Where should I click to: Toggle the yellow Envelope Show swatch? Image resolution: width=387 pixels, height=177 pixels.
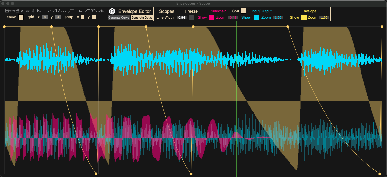(304, 18)
